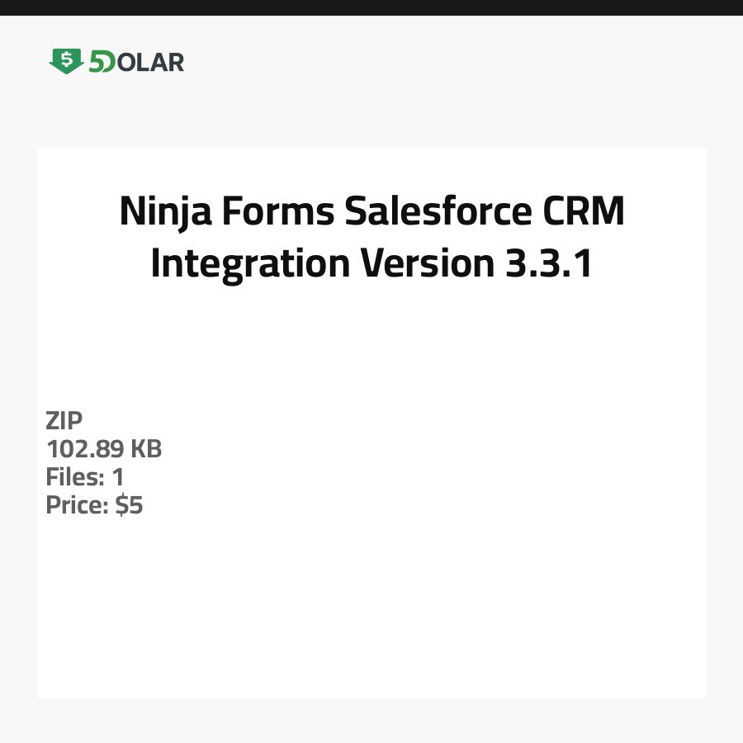Viewport: 743px width, 743px height.
Task: Click the 3.3.1 version number
Action: pos(550,263)
